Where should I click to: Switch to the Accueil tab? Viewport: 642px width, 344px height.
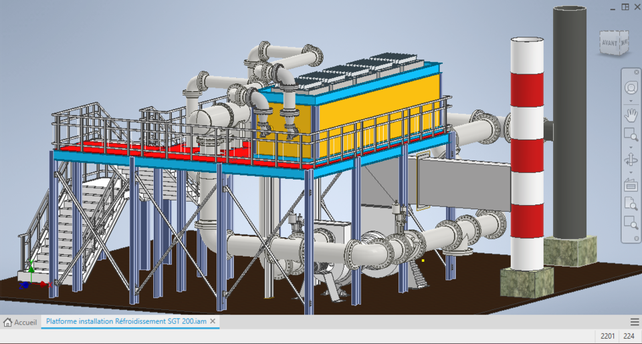(20, 323)
